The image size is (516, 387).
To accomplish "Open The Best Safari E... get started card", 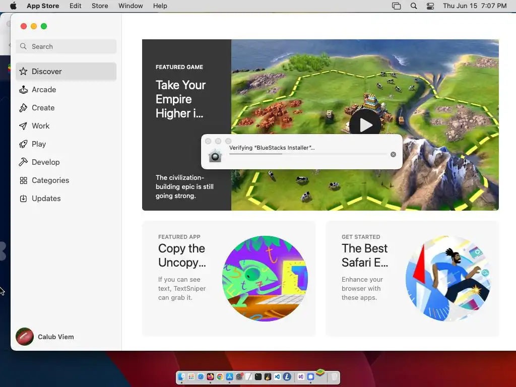I will point(412,278).
